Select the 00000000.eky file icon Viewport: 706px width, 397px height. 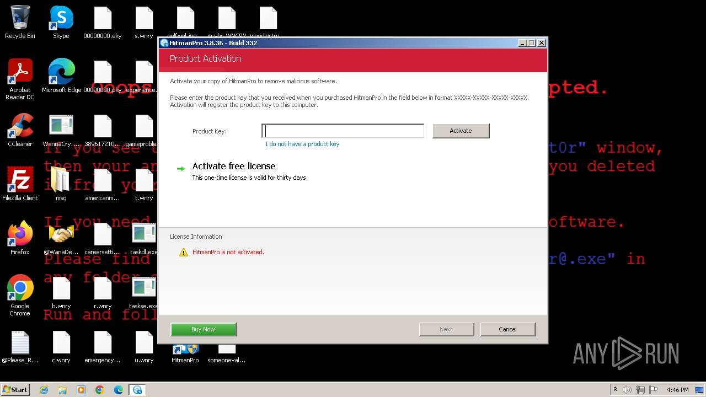103,23
